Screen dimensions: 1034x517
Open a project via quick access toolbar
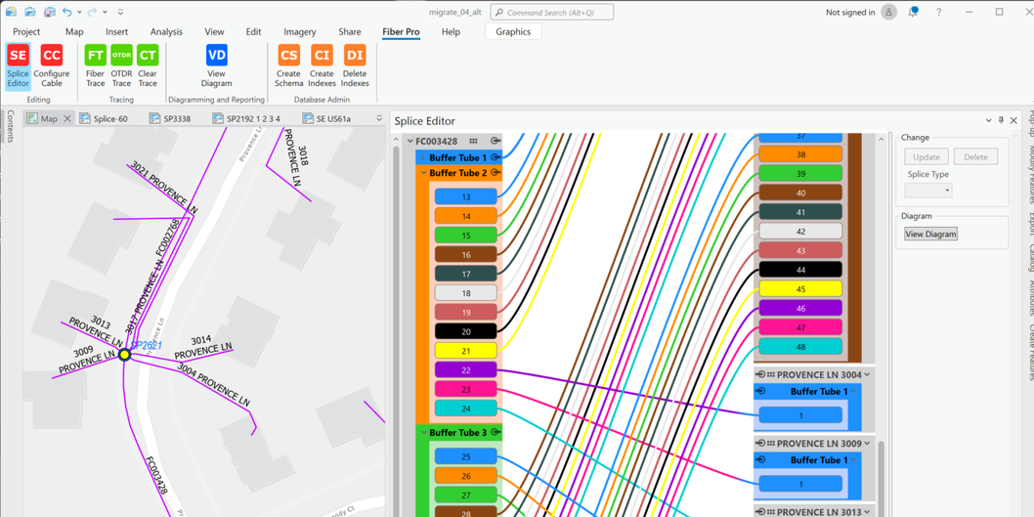30,12
